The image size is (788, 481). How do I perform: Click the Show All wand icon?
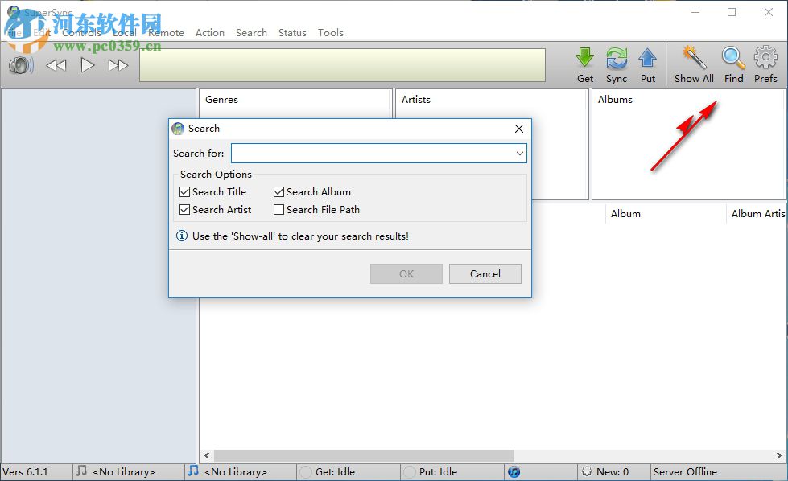tap(694, 57)
